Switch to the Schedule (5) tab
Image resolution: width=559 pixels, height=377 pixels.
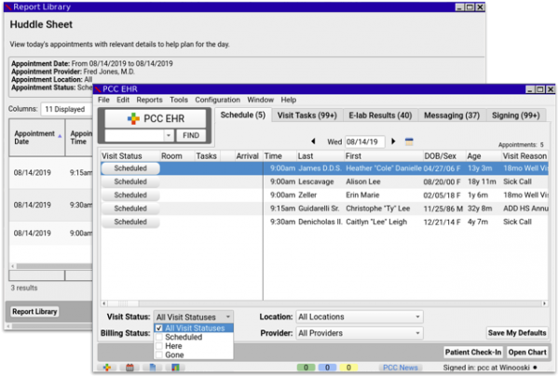tap(243, 115)
